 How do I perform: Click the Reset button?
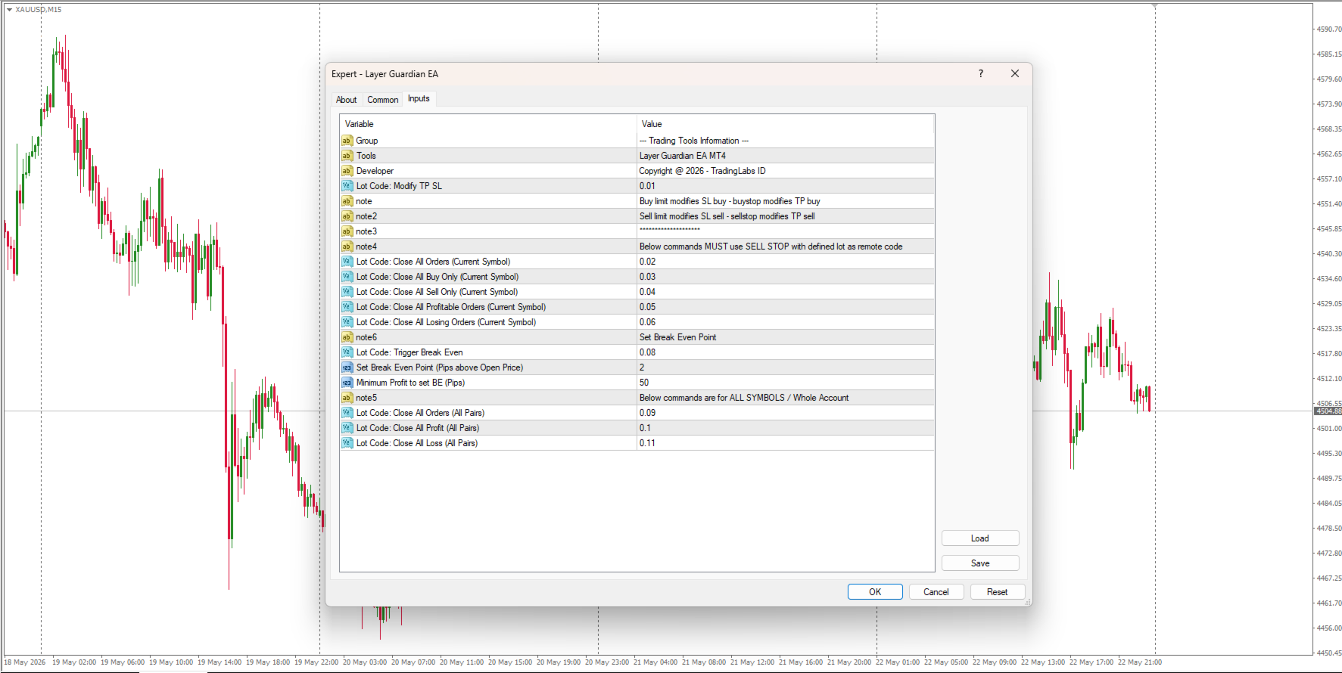[997, 592]
